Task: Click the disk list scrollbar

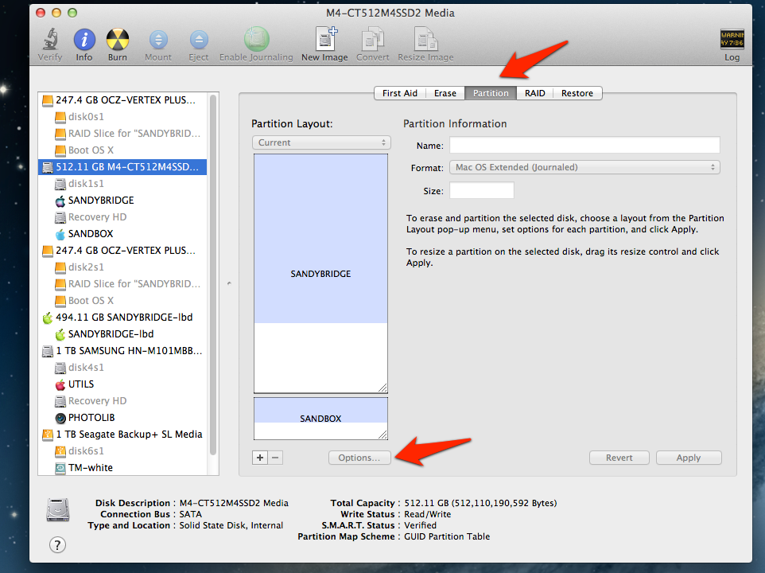Action: 212,275
